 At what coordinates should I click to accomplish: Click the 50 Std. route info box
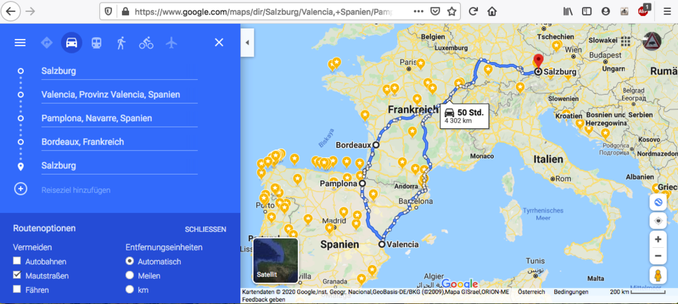[464, 116]
